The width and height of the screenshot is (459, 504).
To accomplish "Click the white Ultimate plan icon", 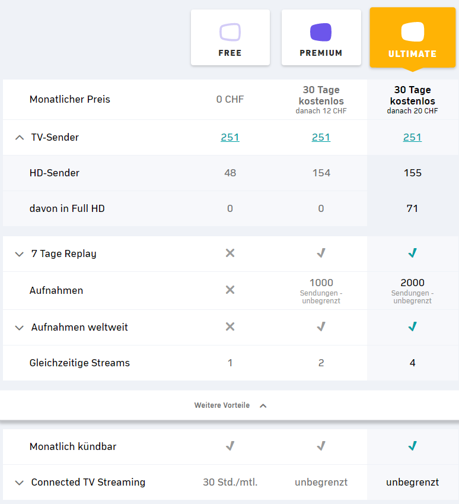I will click(412, 31).
